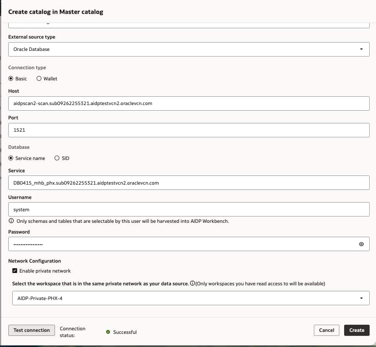Expand the AIDP-Private-PHX-4 workspace dropdown
This screenshot has height=347, width=376.
189,298
